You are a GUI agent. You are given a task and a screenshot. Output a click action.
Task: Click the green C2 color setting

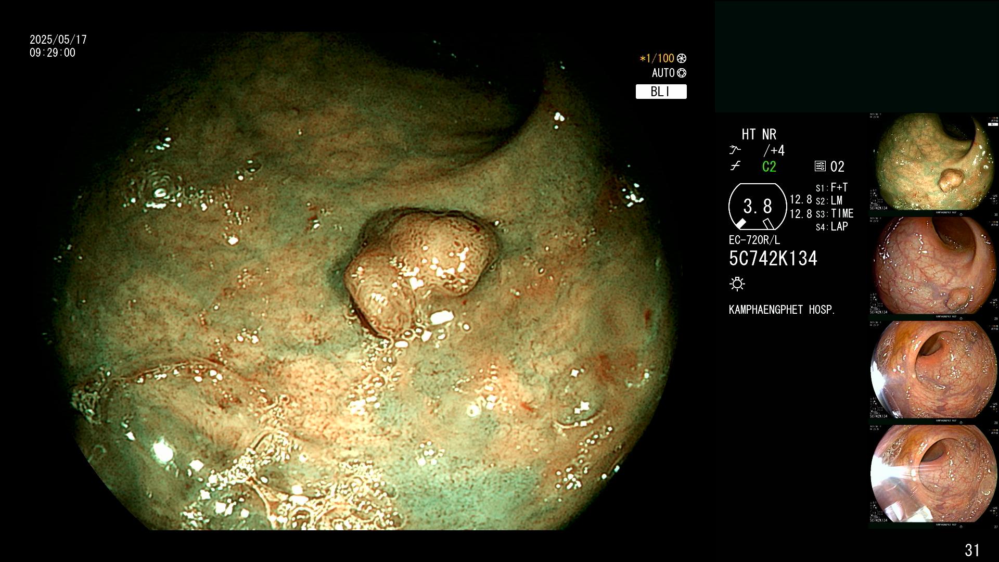(769, 167)
